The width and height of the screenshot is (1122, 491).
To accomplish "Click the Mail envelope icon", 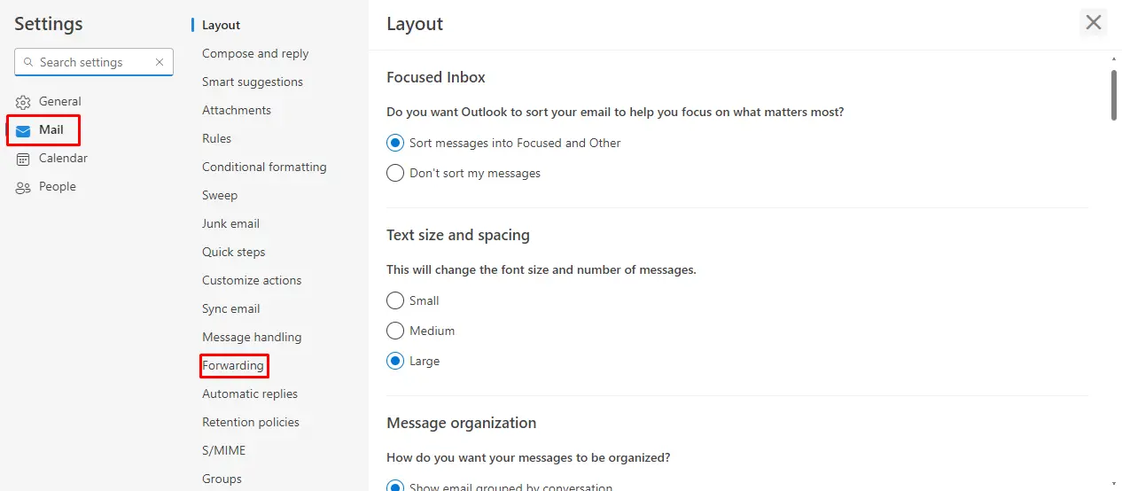I will 23,130.
